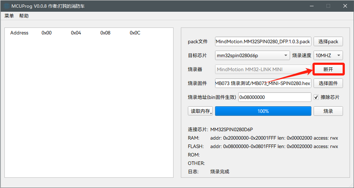Click the 选择pack button
The image size is (354, 188).
pyautogui.click(x=328, y=42)
